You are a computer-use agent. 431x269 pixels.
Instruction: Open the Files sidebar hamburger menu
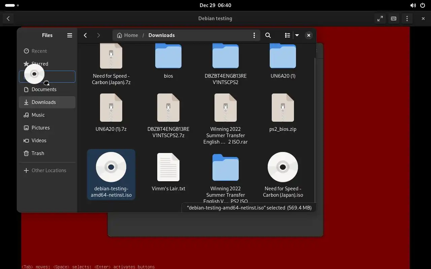point(70,35)
